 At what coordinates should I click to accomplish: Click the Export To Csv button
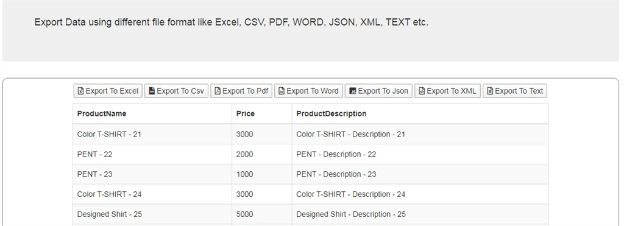176,91
